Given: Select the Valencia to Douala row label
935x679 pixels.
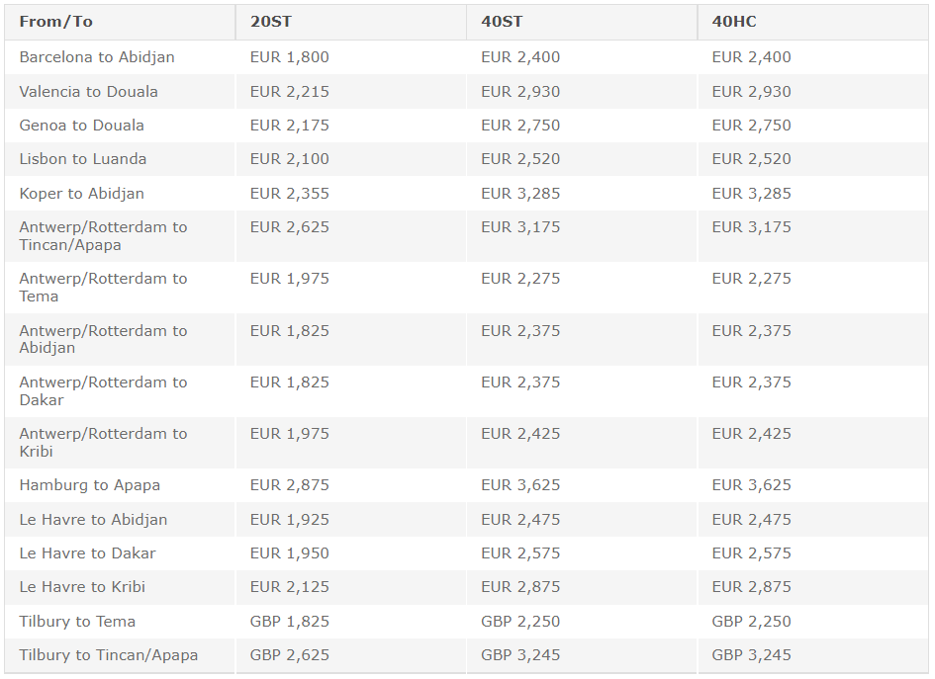Looking at the screenshot, I should click(88, 92).
